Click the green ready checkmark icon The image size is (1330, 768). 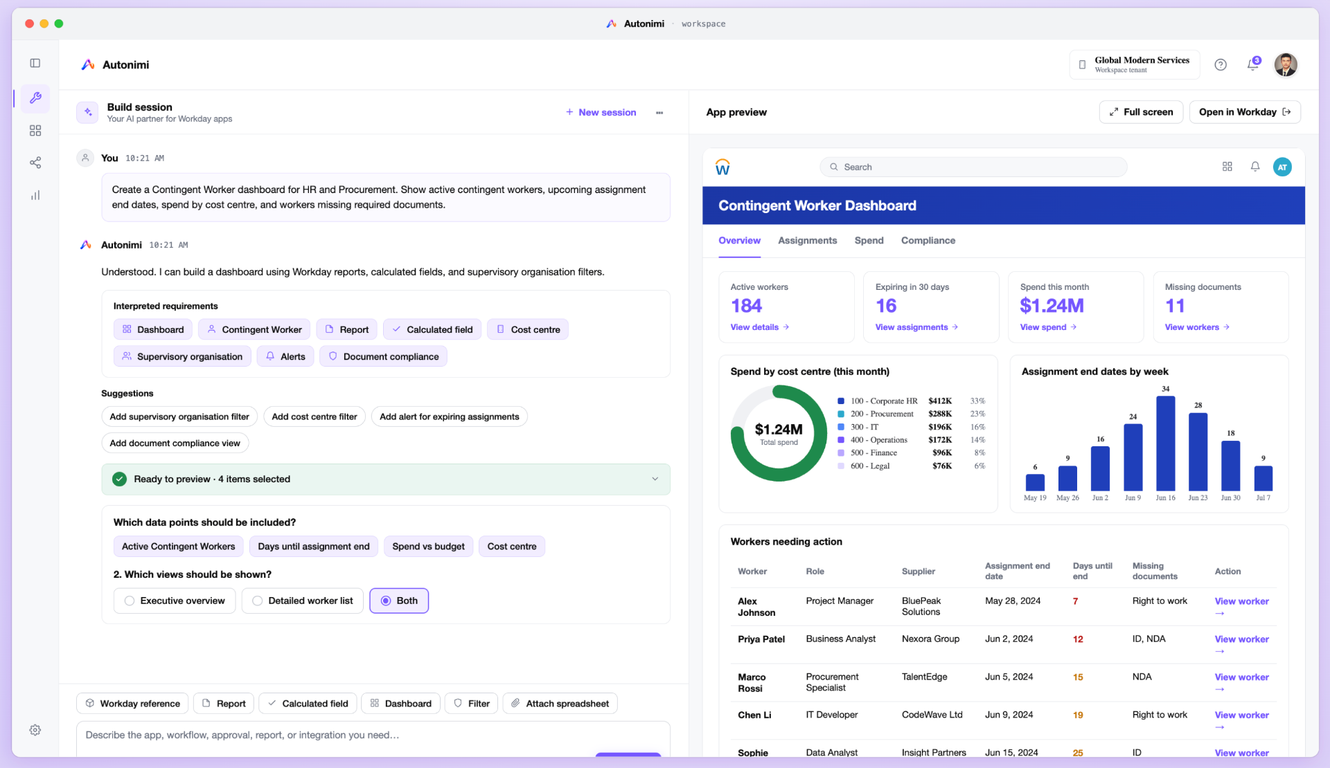click(x=120, y=479)
